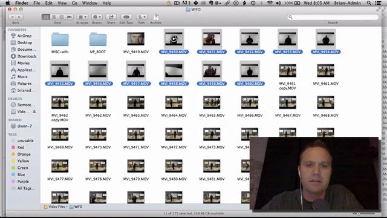The width and height of the screenshot is (387, 218).
Task: Click the MVI_9468.MOV file name
Action: click(325, 116)
